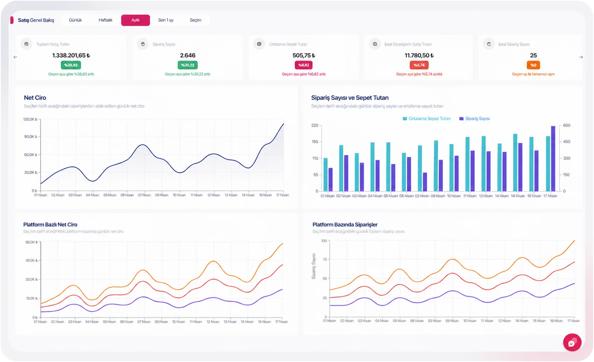Click the teal bar at 01 Nisan
The width and height of the screenshot is (594, 362).
(326, 175)
